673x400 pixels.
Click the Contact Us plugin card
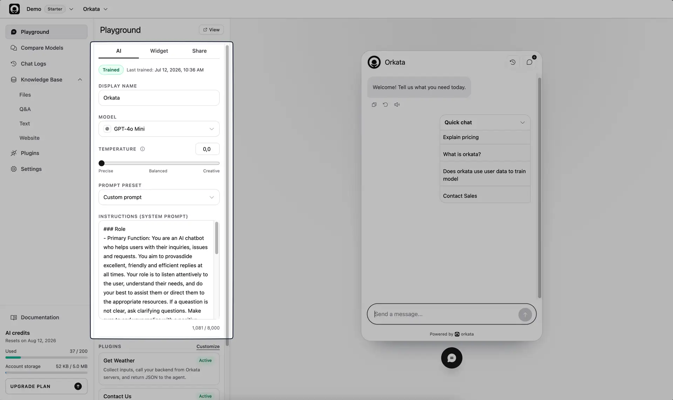(x=159, y=394)
